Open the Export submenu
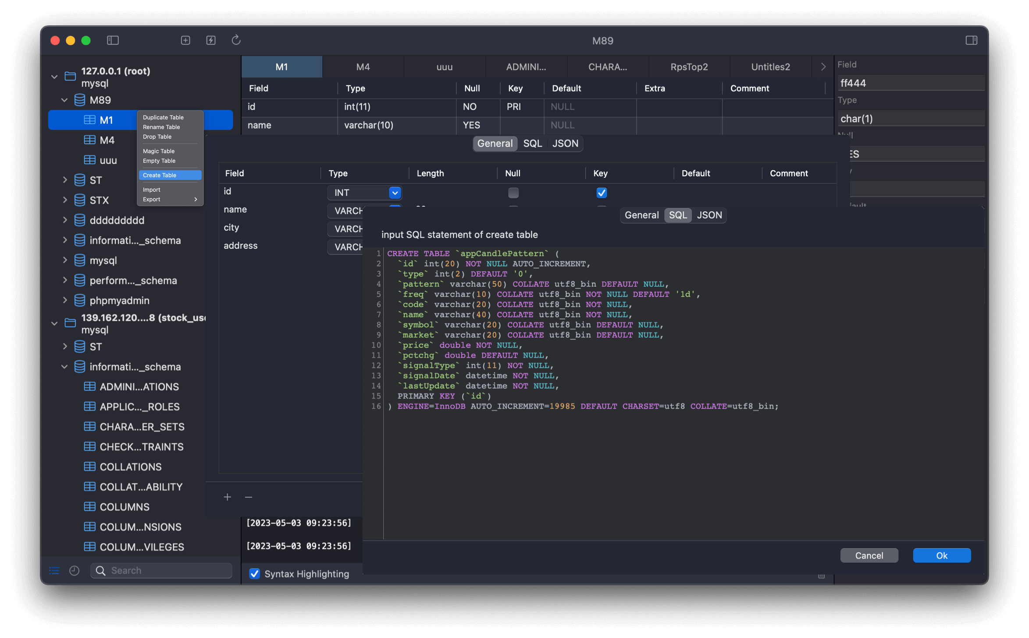Image resolution: width=1029 pixels, height=638 pixels. pos(170,199)
